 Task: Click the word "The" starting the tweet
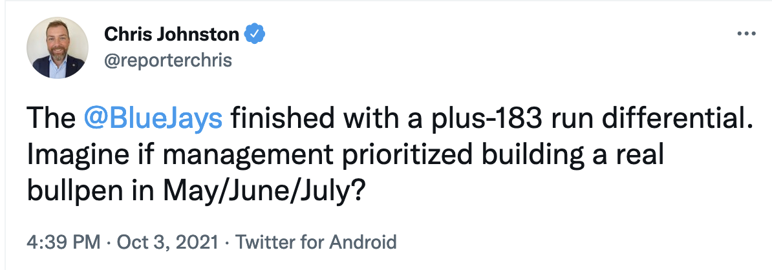pyautogui.click(x=48, y=119)
